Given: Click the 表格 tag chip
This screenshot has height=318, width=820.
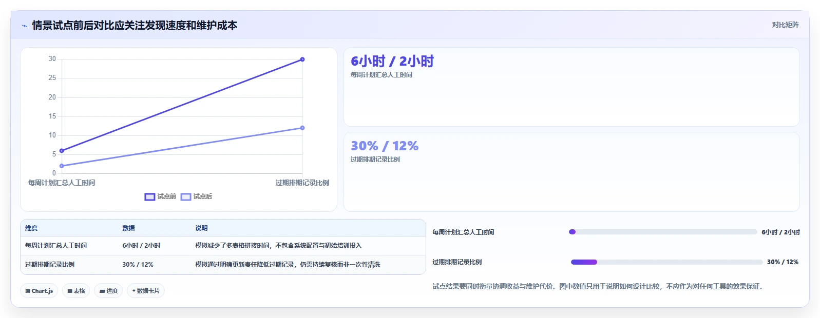Looking at the screenshot, I should pyautogui.click(x=76, y=291).
